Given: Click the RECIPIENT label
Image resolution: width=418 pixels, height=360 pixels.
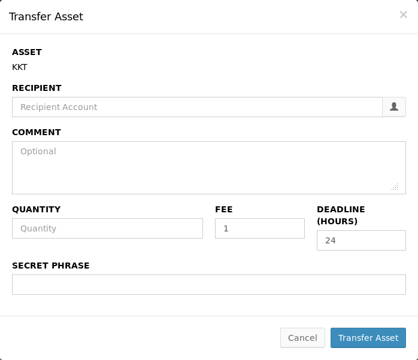Looking at the screenshot, I should point(37,88).
